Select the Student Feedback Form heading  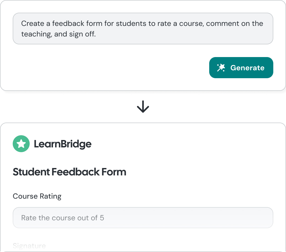coord(69,172)
